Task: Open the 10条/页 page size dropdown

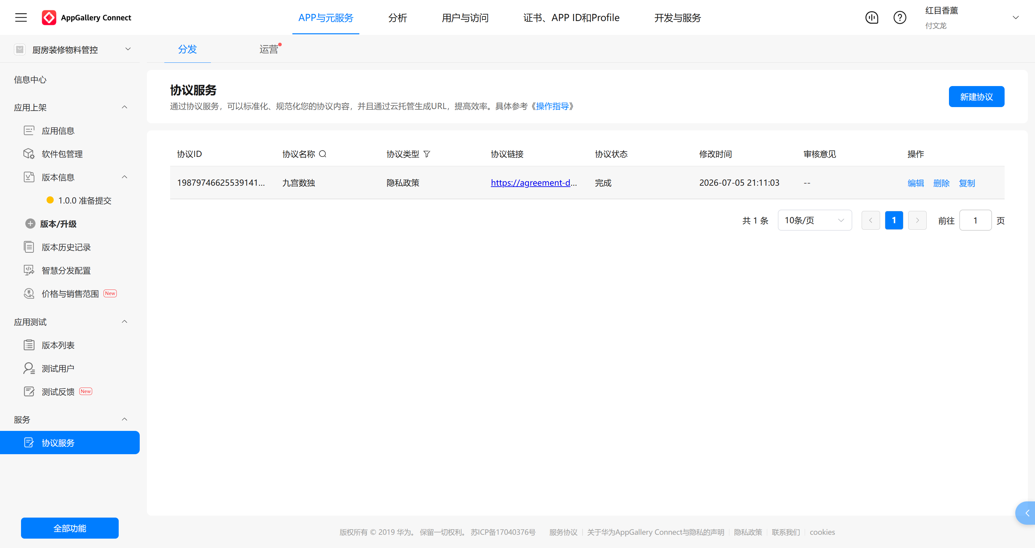Action: pos(814,220)
